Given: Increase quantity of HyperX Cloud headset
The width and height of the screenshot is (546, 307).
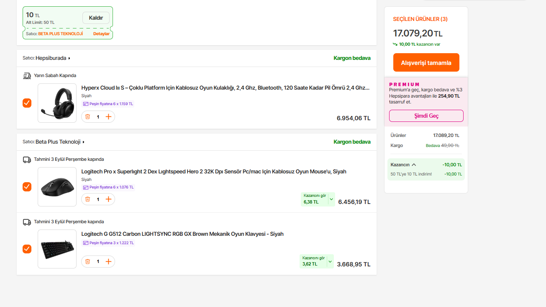Looking at the screenshot, I should pos(108,117).
